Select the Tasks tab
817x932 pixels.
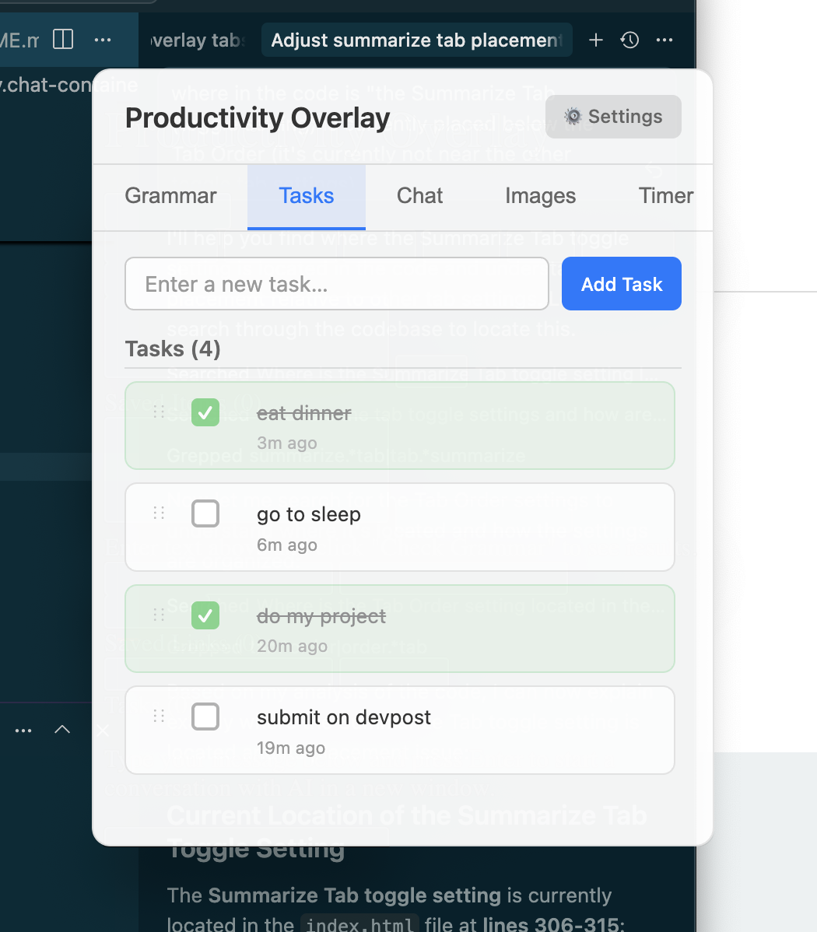[307, 196]
